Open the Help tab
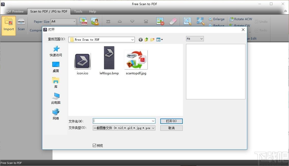Image resolution: width=289 pixels, height=166 pixels. coord(93,11)
